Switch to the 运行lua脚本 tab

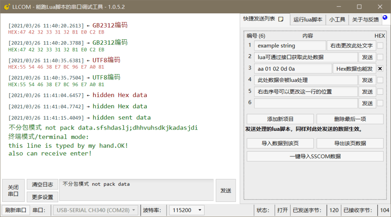click(x=308, y=19)
